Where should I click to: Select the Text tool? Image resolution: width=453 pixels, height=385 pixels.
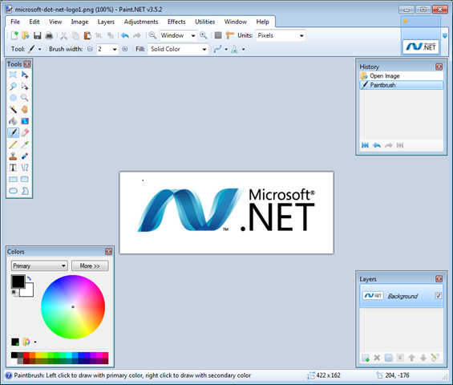13,168
